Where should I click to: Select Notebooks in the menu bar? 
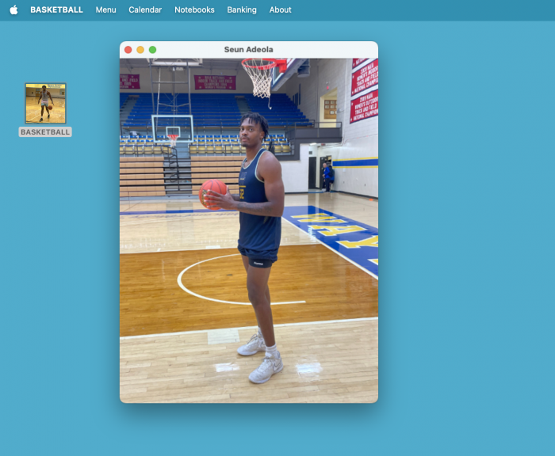(194, 9)
